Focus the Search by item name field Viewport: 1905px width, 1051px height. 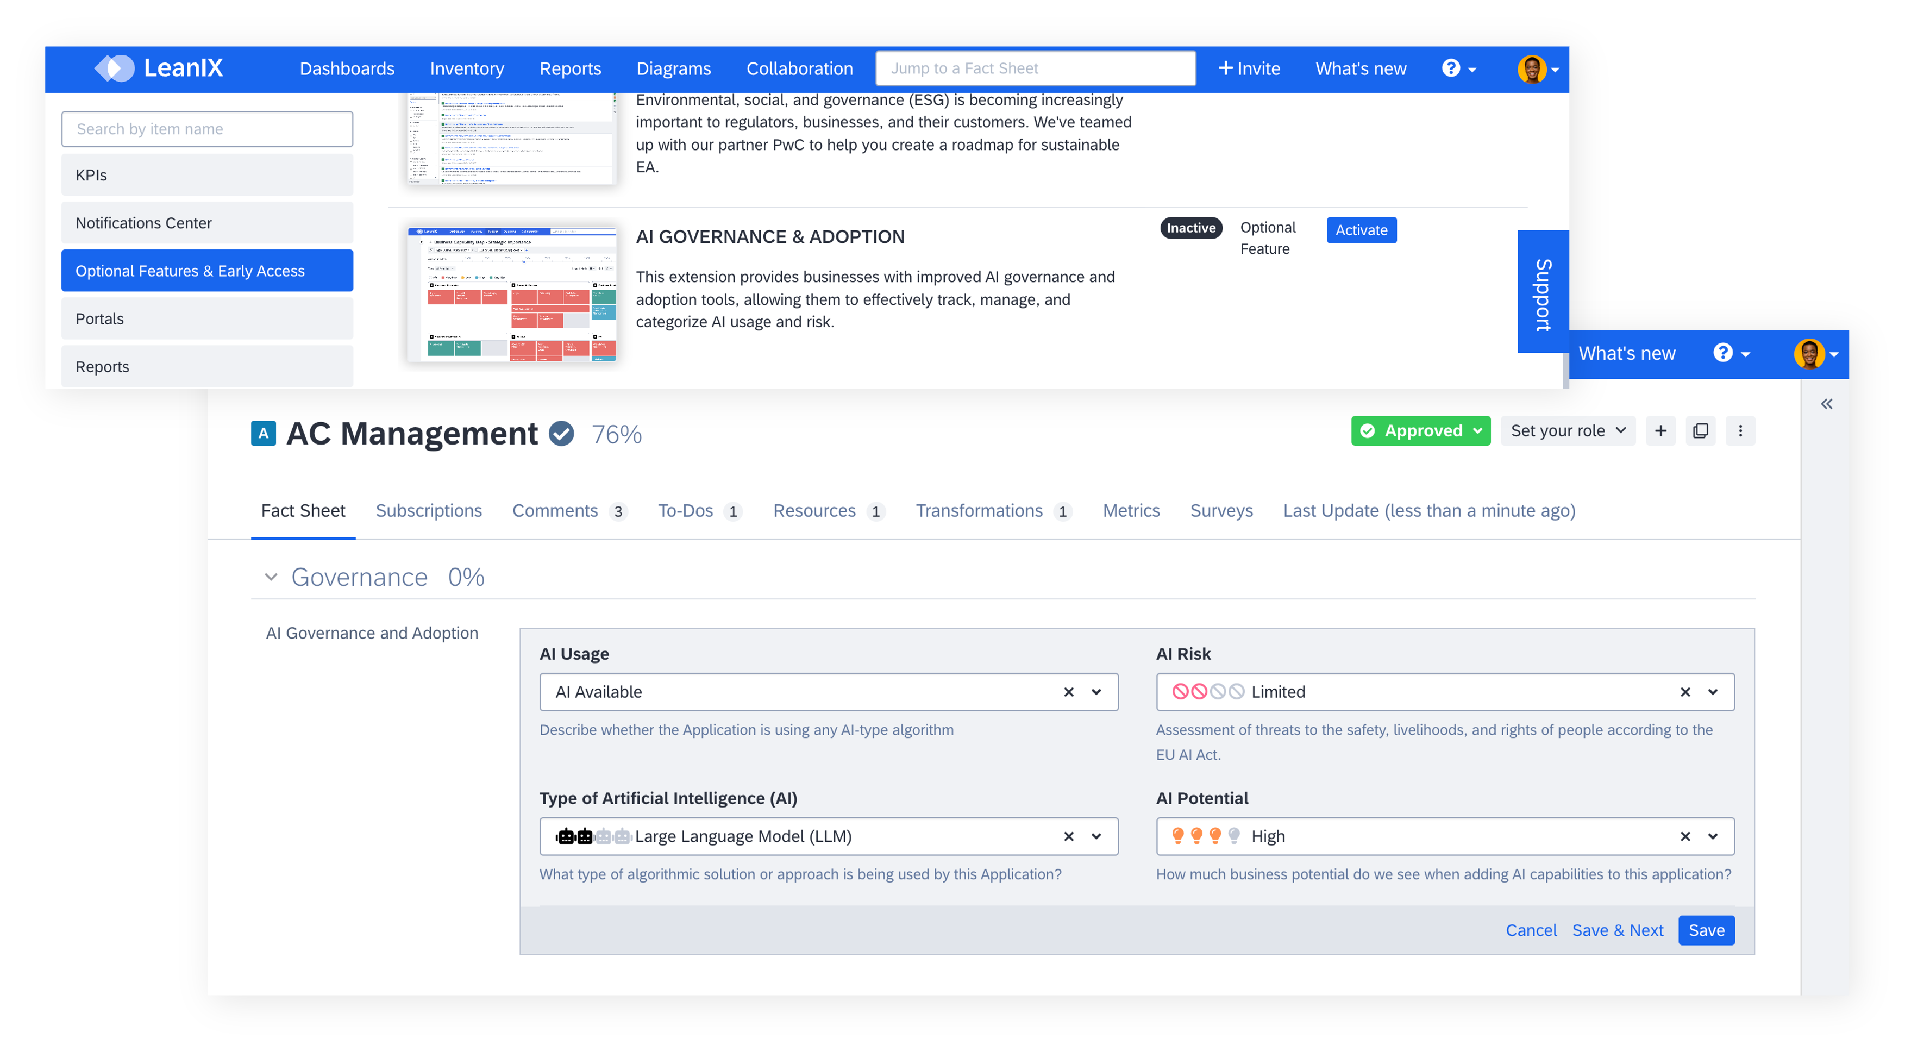pyautogui.click(x=207, y=129)
